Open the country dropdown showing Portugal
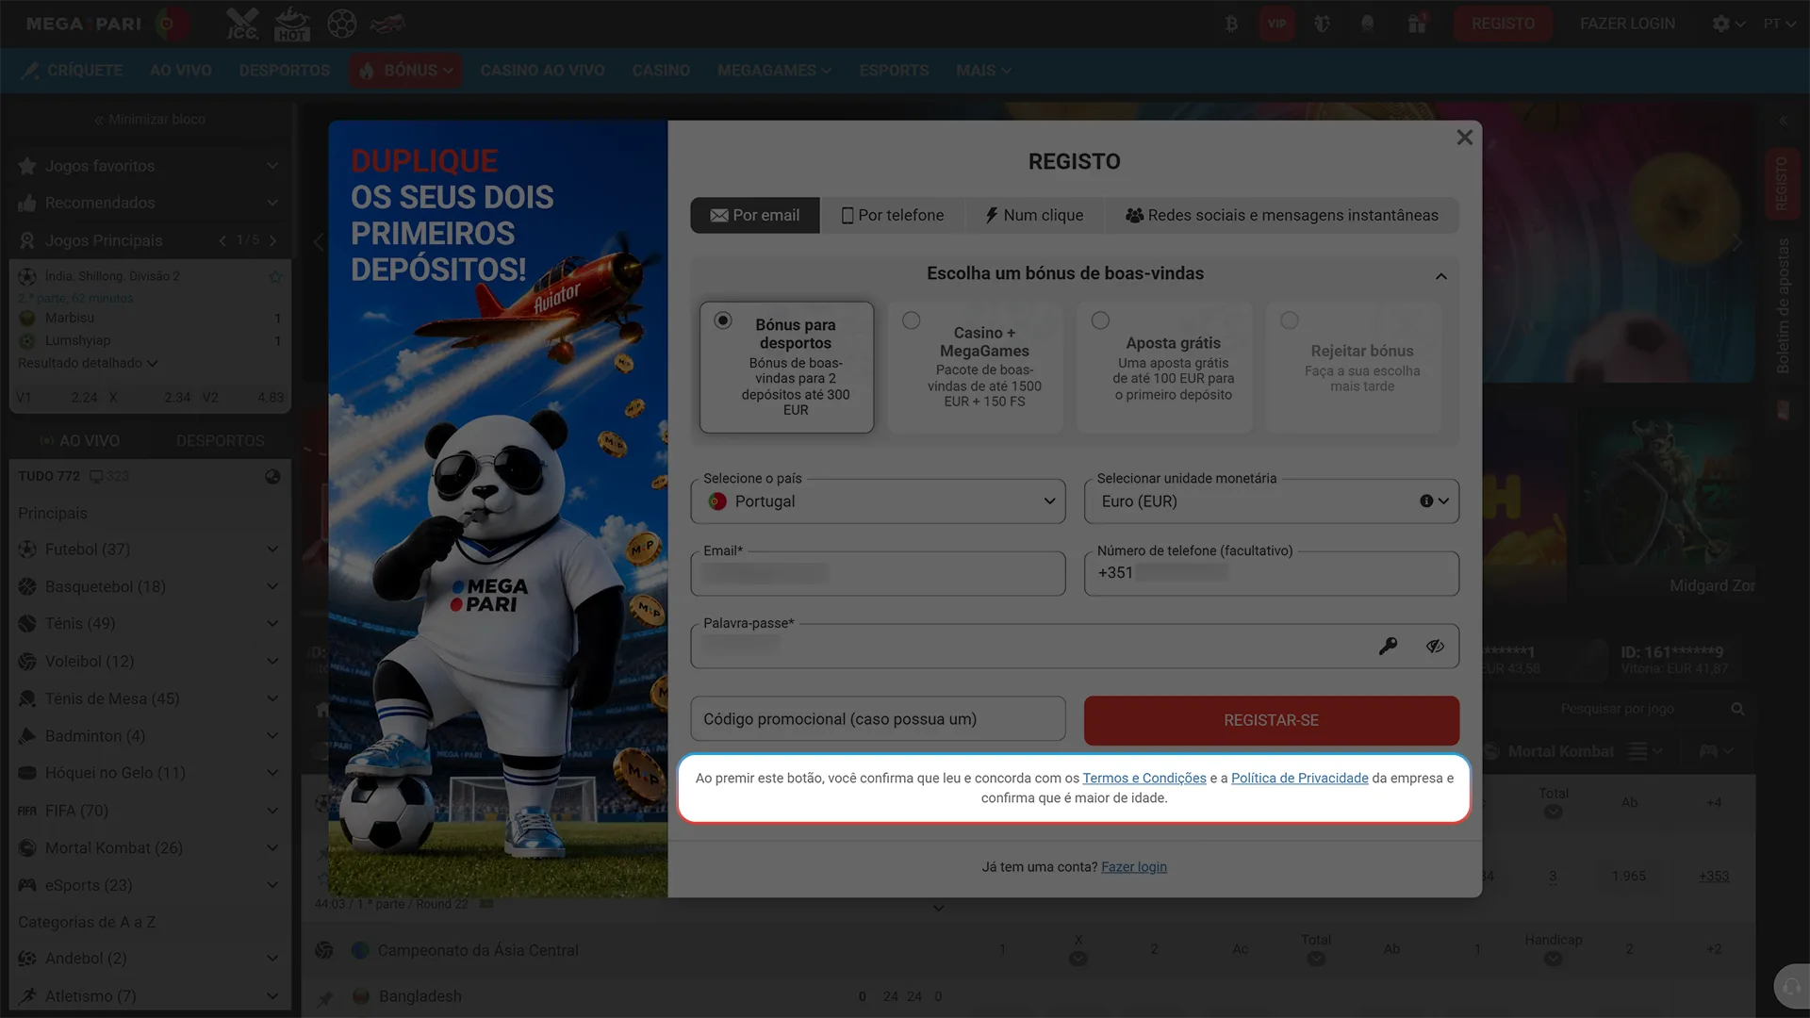The image size is (1810, 1018). (x=878, y=501)
